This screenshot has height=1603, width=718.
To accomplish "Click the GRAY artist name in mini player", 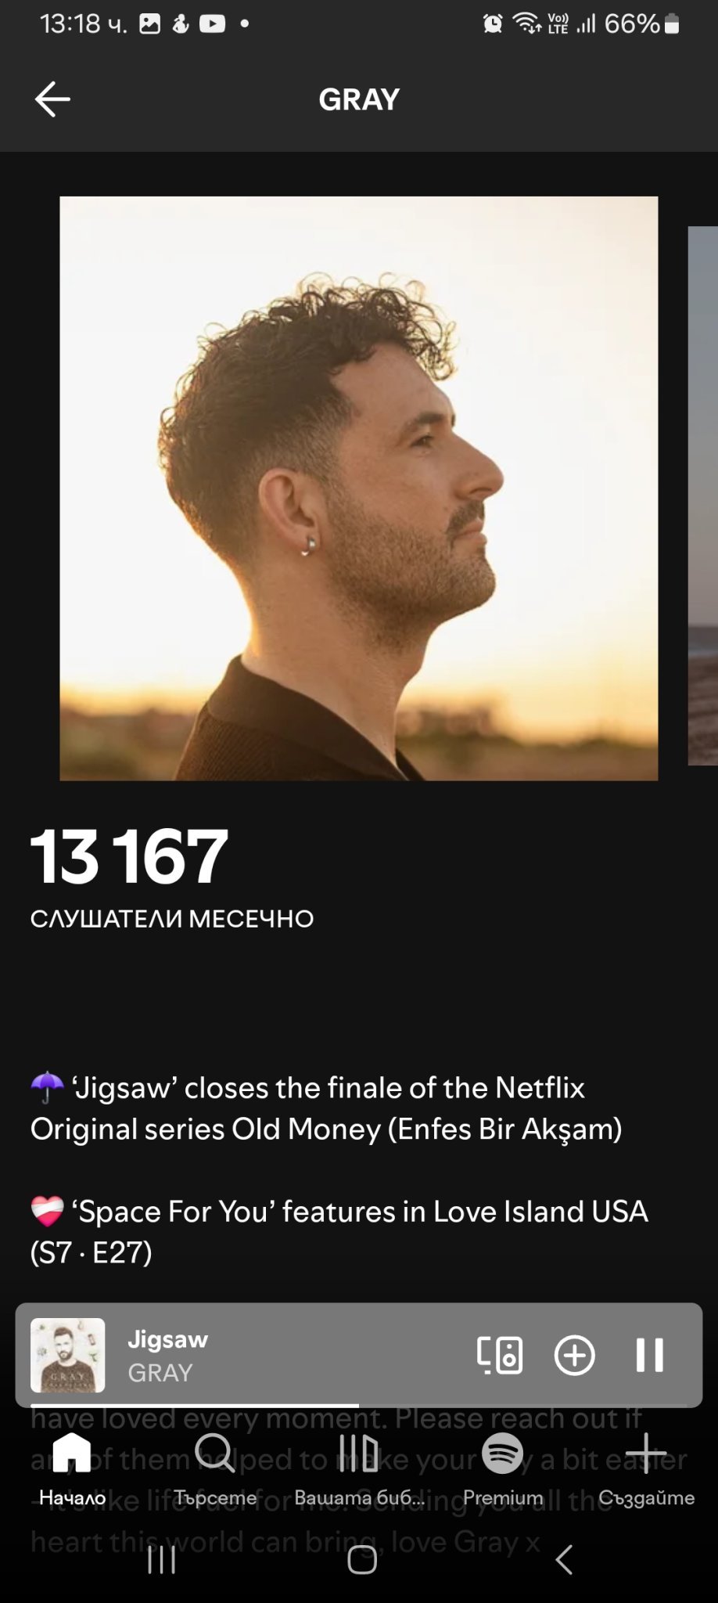I will [x=160, y=1372].
